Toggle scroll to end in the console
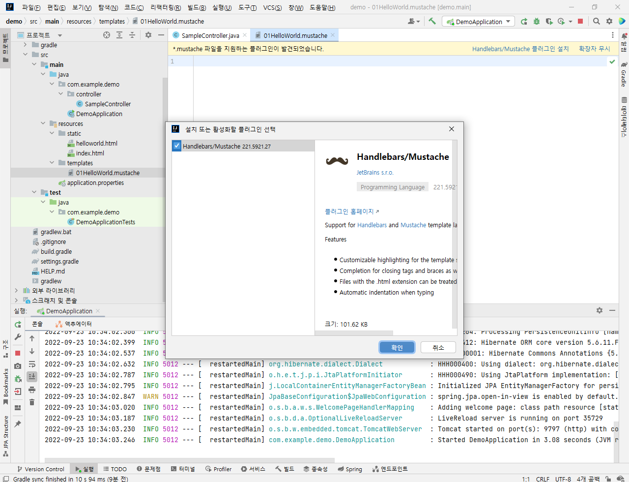Viewport: 629px width, 482px height. tap(32, 377)
